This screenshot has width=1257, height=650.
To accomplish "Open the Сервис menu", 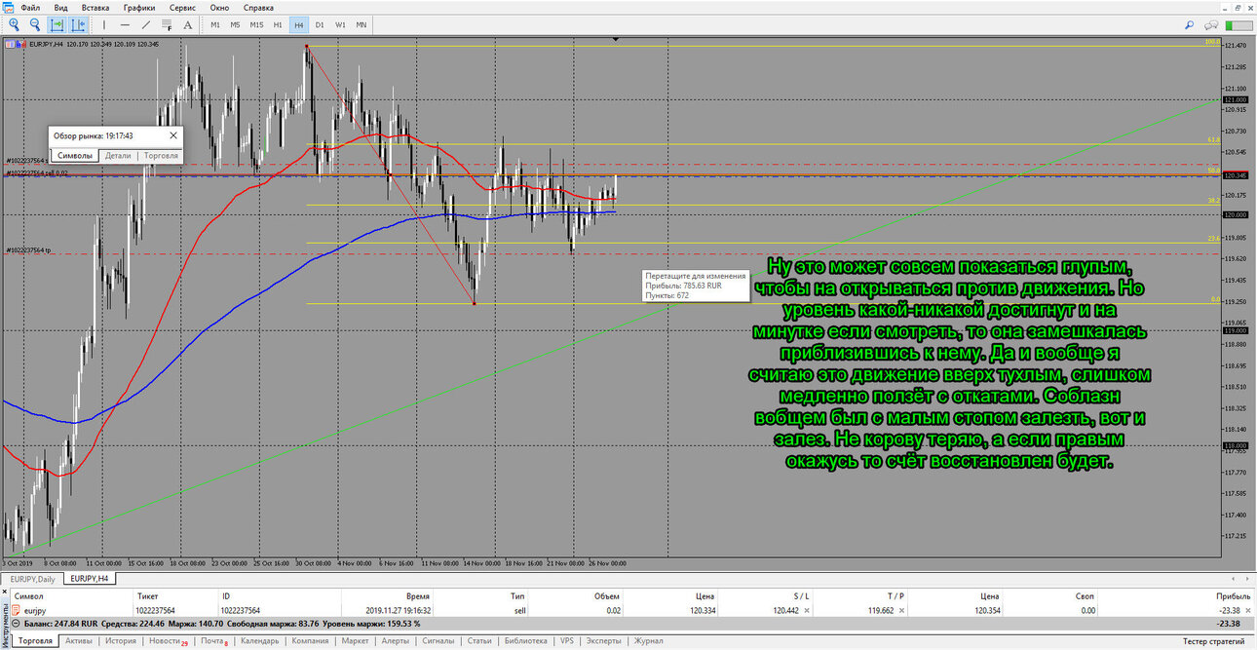I will (183, 7).
